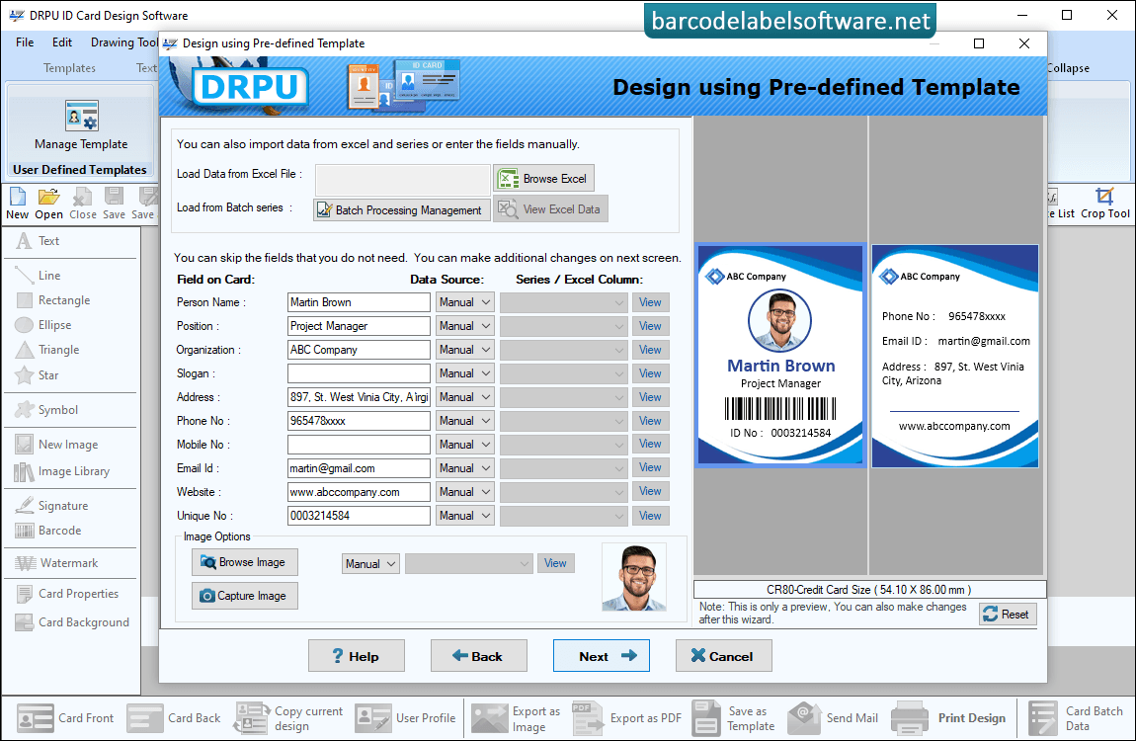Click the View Excel Data button

(550, 209)
